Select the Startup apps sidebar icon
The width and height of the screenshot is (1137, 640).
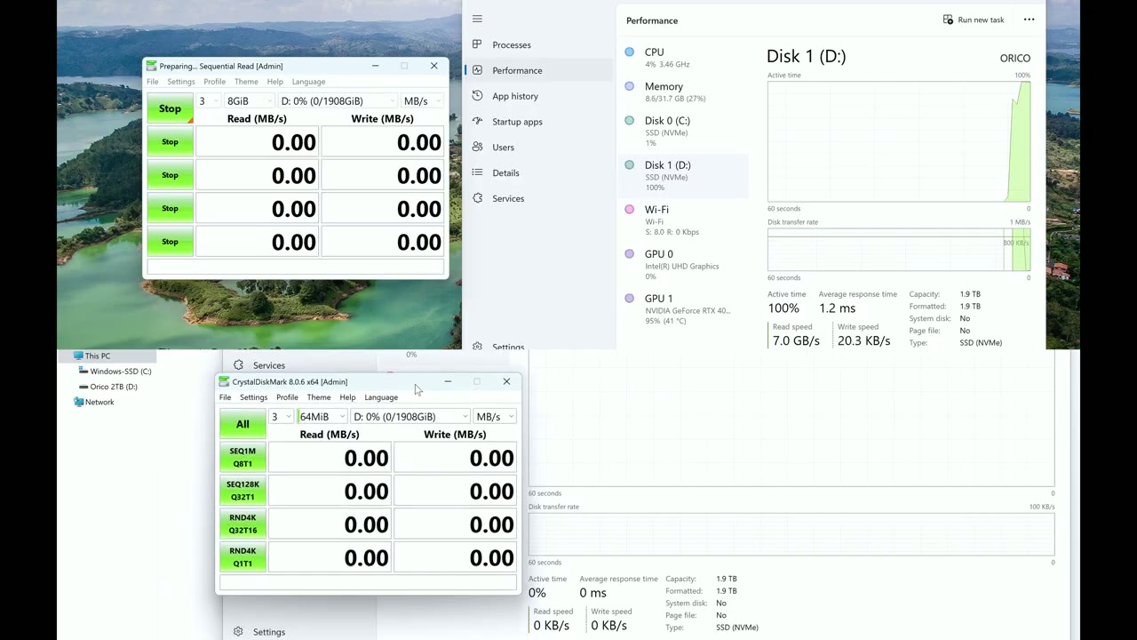point(477,122)
